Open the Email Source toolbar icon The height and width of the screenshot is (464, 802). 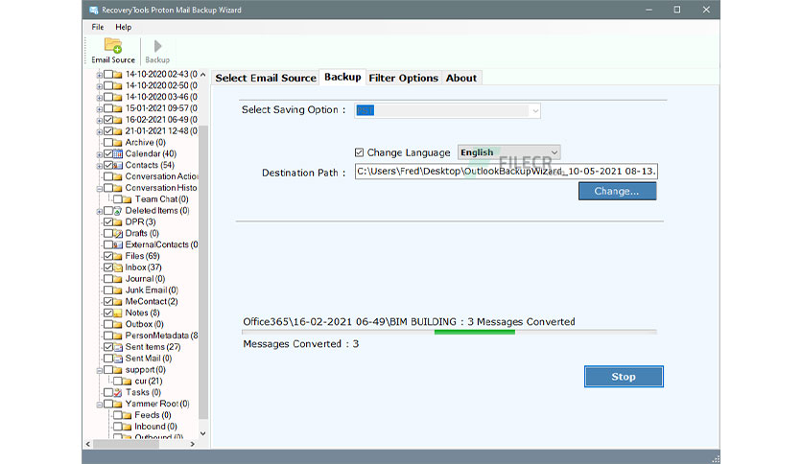tap(113, 45)
